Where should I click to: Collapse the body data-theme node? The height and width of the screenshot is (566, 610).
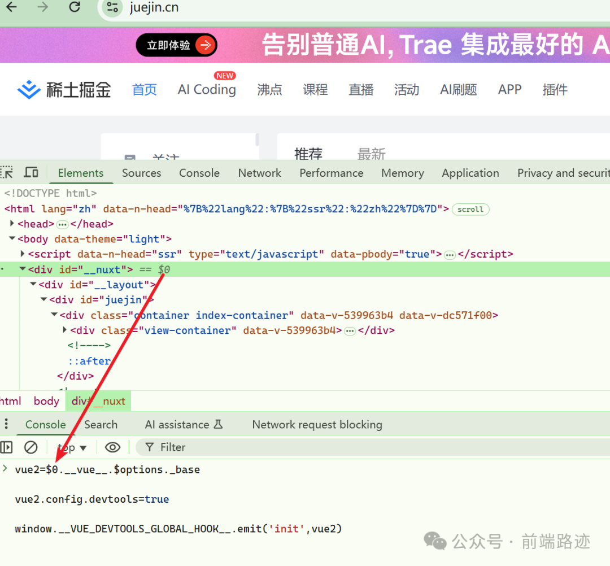12,238
